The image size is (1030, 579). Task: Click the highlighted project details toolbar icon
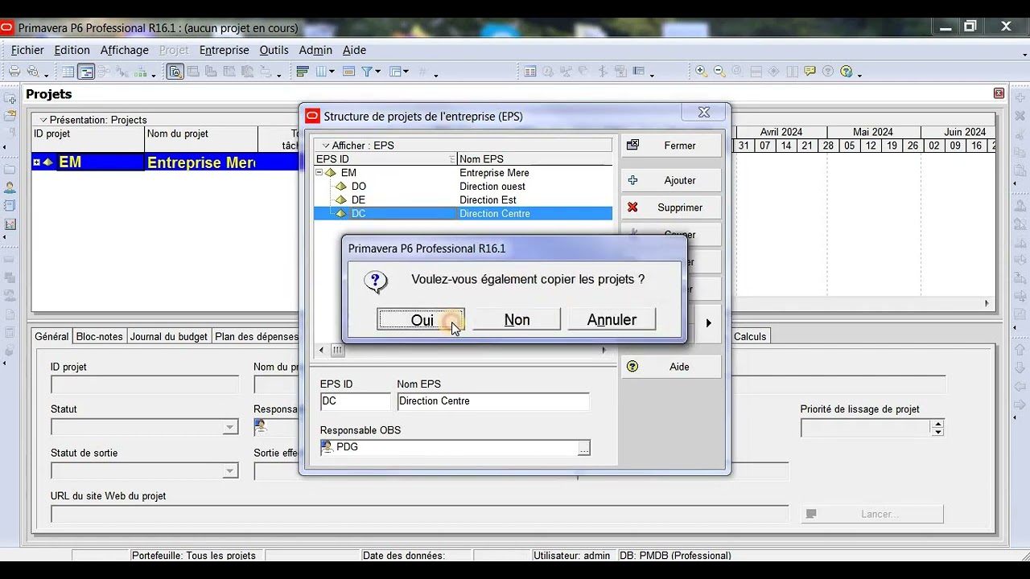click(175, 72)
